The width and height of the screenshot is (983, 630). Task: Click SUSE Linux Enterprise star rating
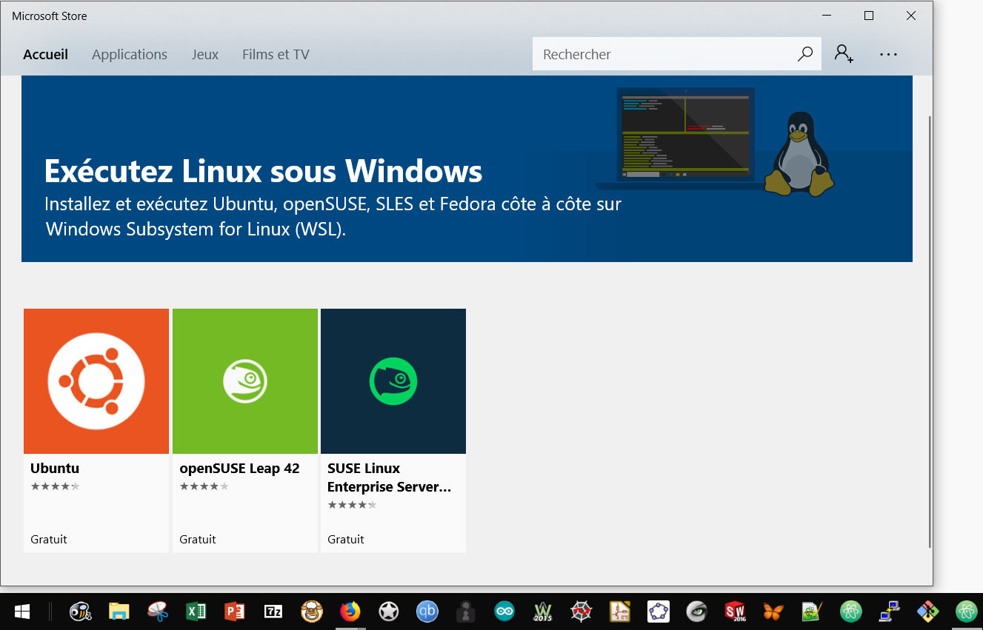[x=352, y=505]
